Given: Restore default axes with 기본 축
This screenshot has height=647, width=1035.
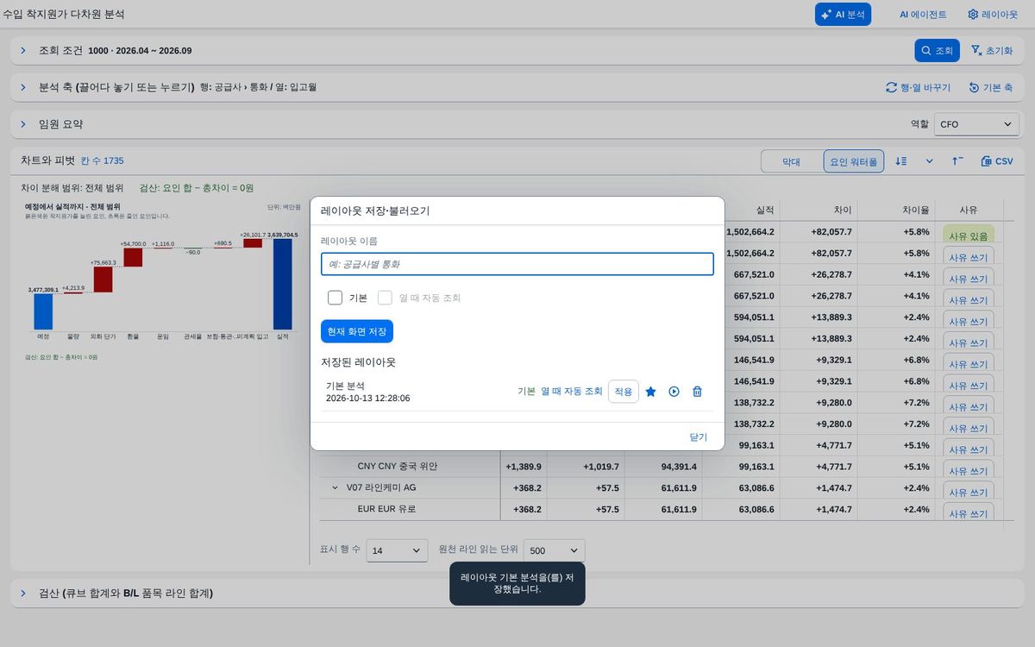Looking at the screenshot, I should 990,87.
